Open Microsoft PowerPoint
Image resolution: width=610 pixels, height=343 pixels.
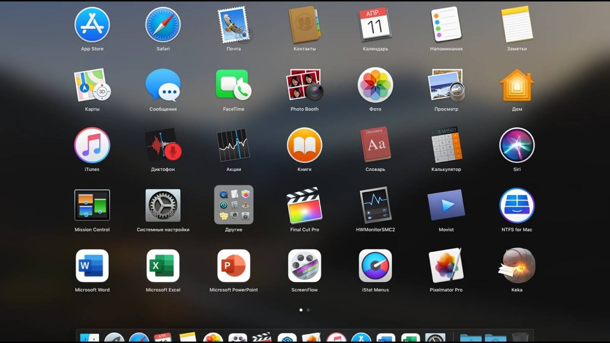(233, 266)
